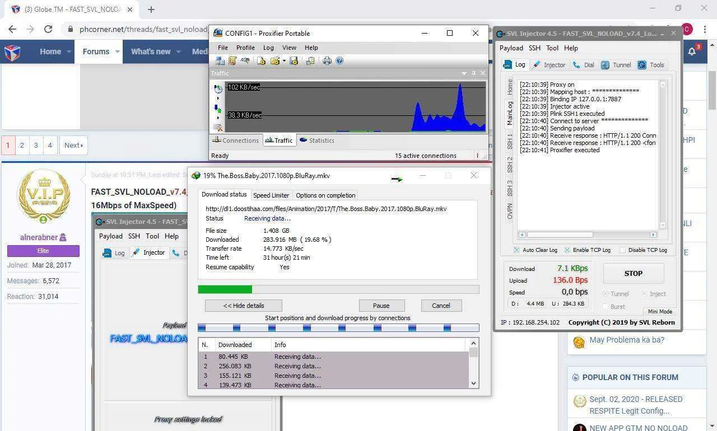Image resolution: width=717 pixels, height=431 pixels.
Task: Open Proxification Rules icon in Proxifier toolbar
Action: point(232,60)
